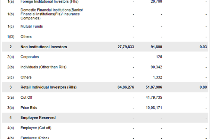210x139 pixels.
Task: Click row number 2(b)
Action: coord(10,67)
